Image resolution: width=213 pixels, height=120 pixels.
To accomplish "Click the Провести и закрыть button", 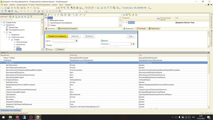I will click(57, 36).
